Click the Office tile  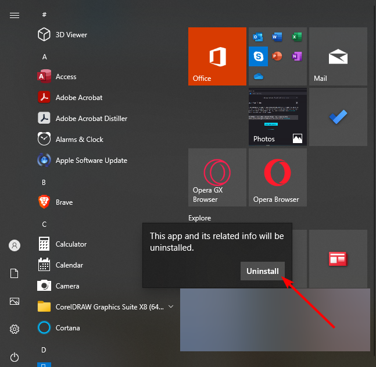pyautogui.click(x=217, y=56)
